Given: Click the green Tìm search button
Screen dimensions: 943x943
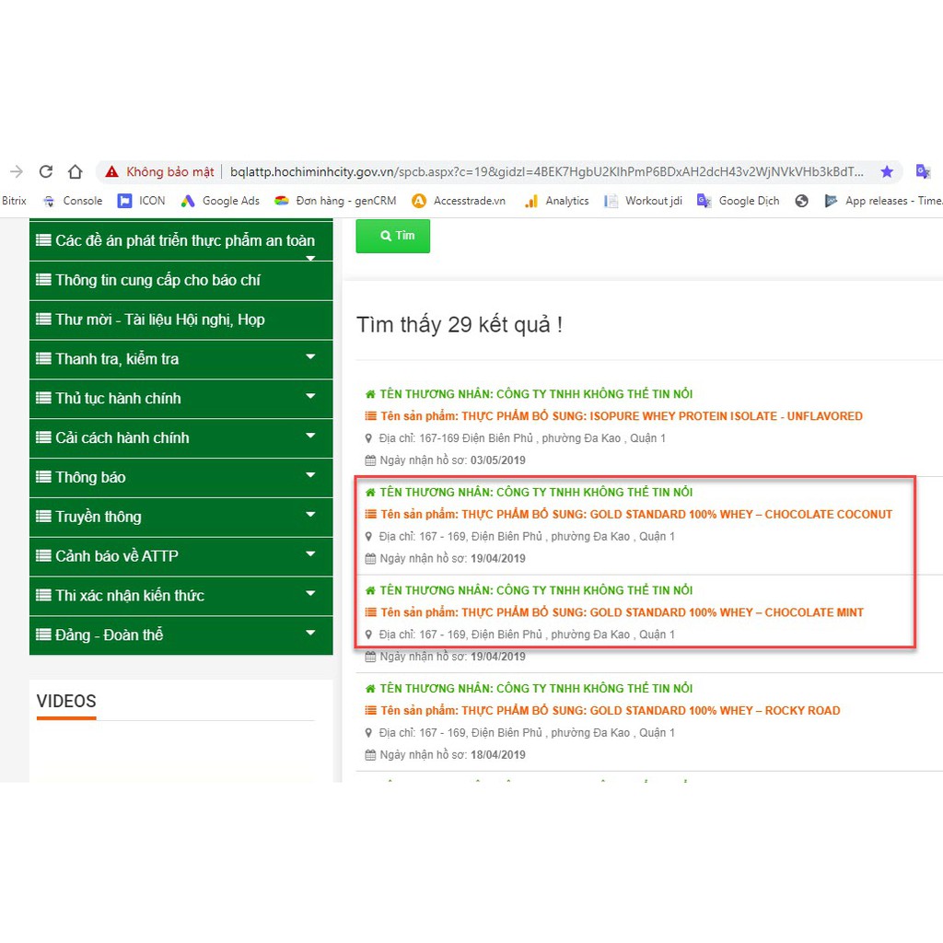Looking at the screenshot, I should click(393, 236).
